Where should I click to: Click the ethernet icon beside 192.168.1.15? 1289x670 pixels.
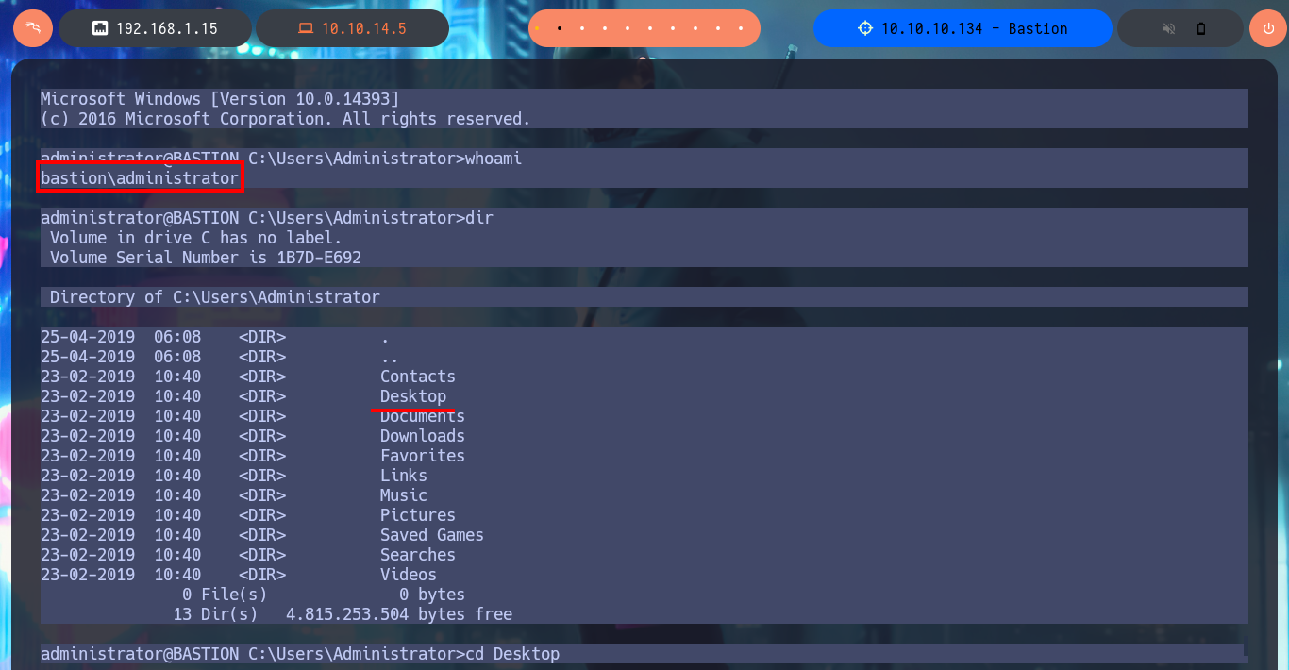tap(100, 28)
